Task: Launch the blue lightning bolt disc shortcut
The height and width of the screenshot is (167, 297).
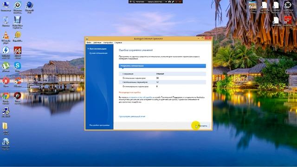Action: click(6, 52)
